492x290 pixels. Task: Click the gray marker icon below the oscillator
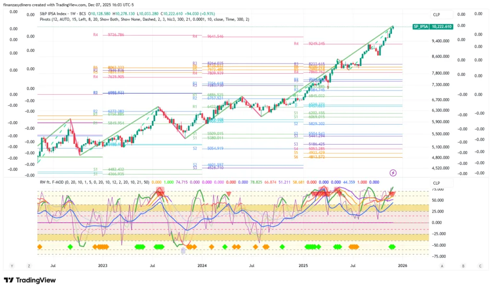tap(183, 250)
